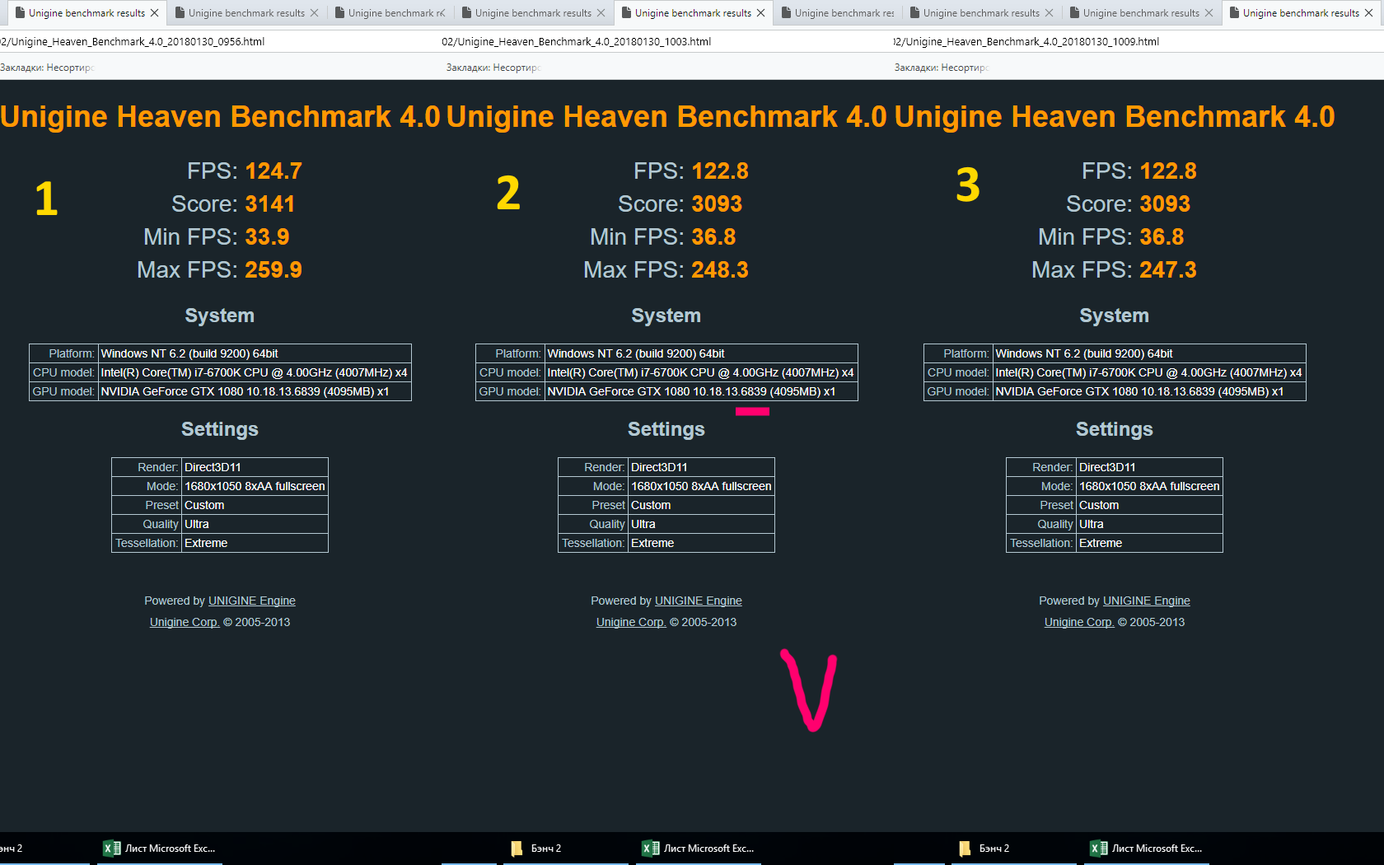Click the CPU model value in middle page

701,372
